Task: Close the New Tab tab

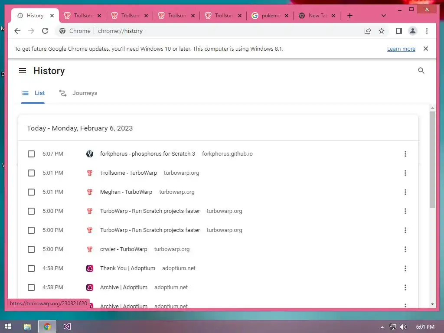Action: [333, 16]
